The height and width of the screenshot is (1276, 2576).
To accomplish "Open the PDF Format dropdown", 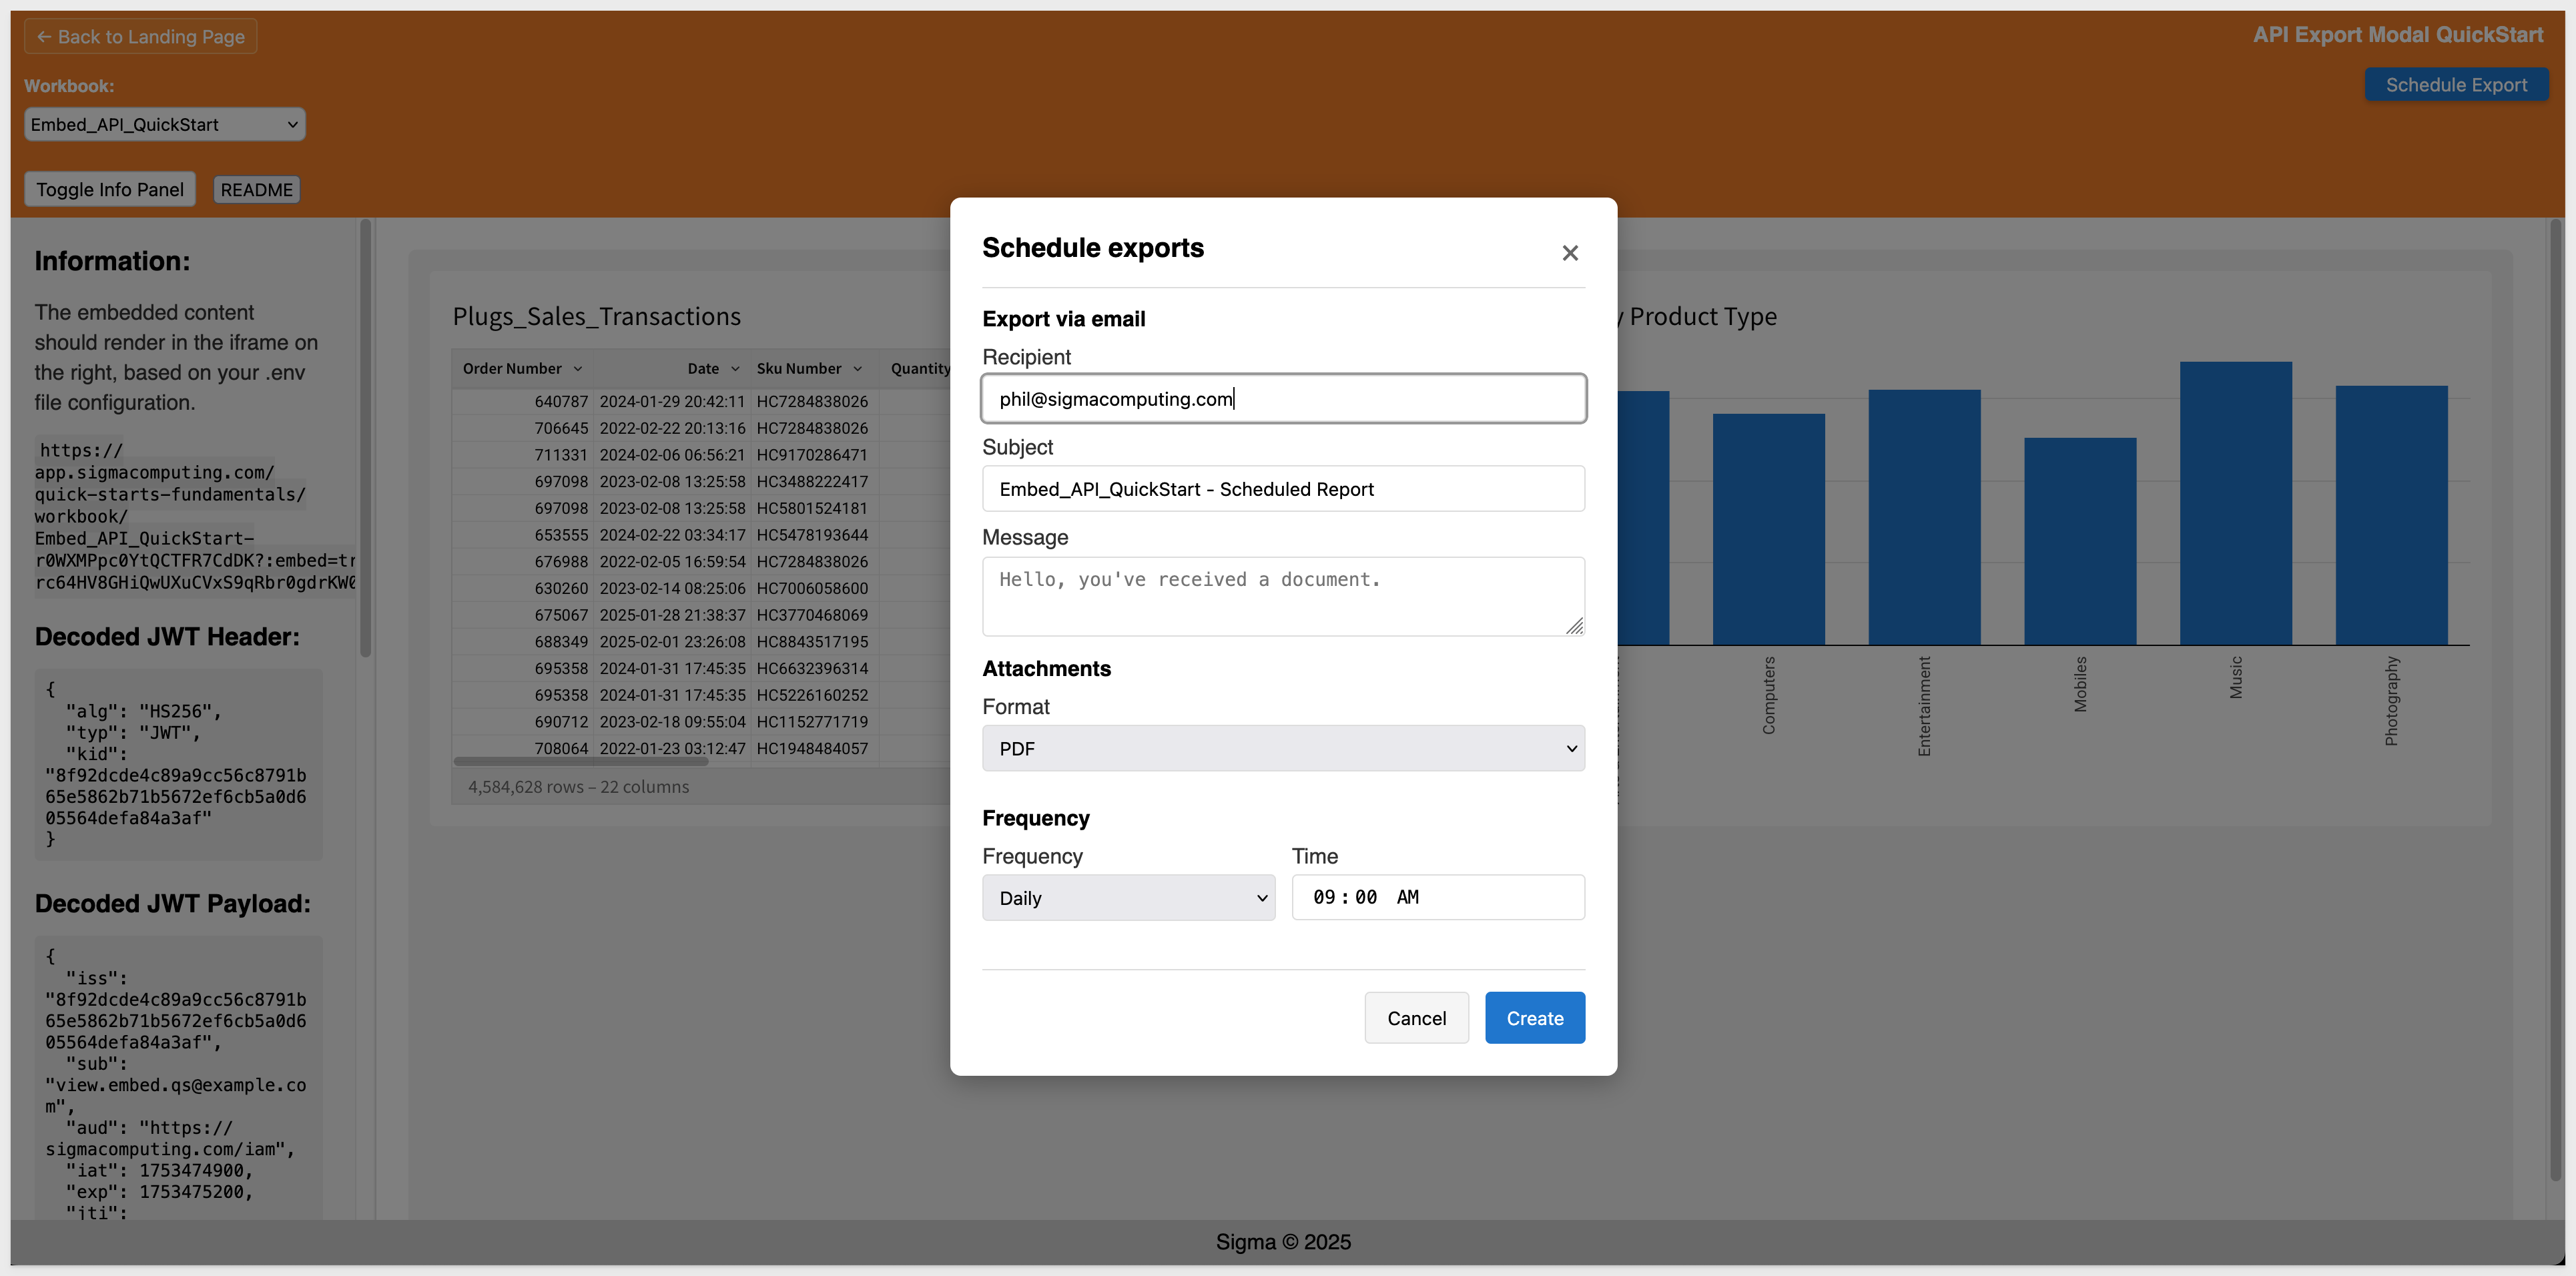I will click(1283, 748).
